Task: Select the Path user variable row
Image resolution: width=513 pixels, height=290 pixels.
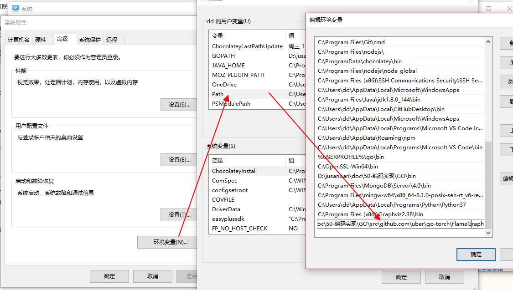Action: tap(218, 94)
